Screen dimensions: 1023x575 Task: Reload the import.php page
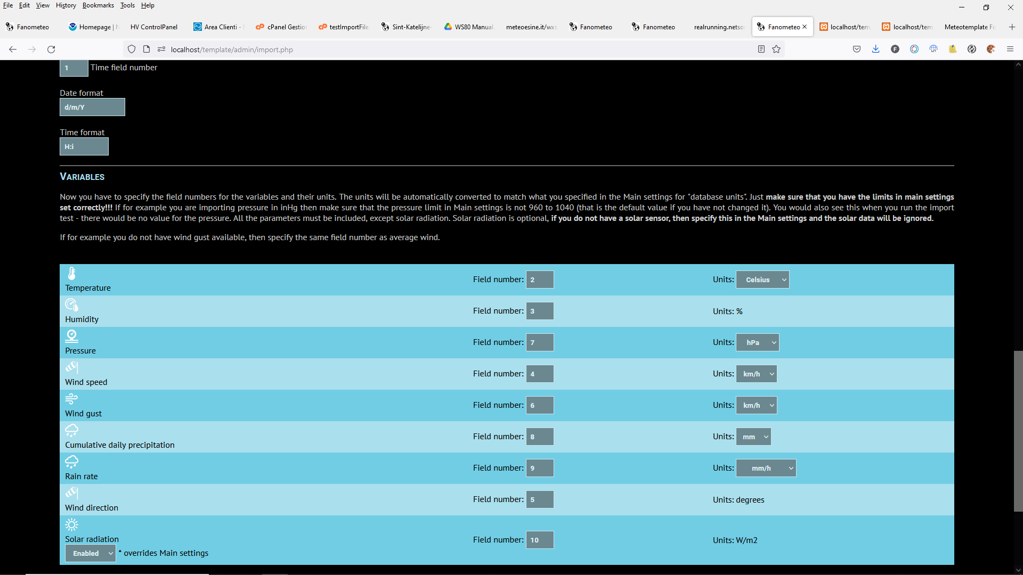[51, 49]
